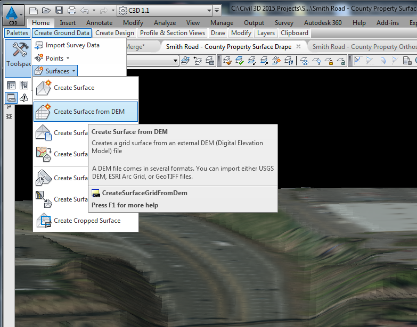This screenshot has height=327, width=417.
Task: Click the Layer Properties Manager icon
Action: 185,61
